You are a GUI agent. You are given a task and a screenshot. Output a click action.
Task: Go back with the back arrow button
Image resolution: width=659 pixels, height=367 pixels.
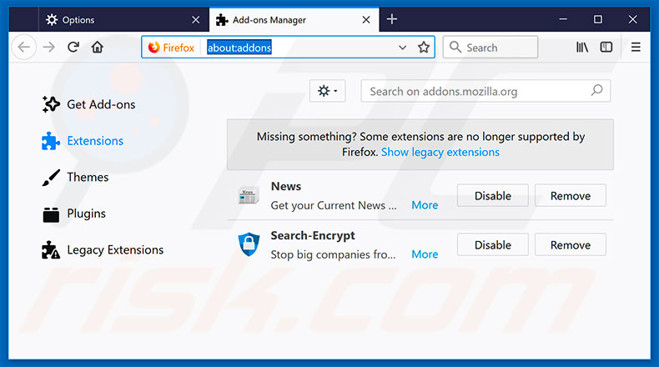pos(24,47)
